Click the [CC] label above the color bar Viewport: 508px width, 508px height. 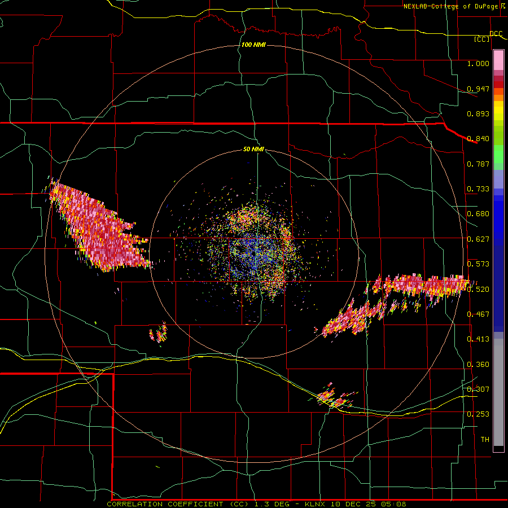pos(482,39)
